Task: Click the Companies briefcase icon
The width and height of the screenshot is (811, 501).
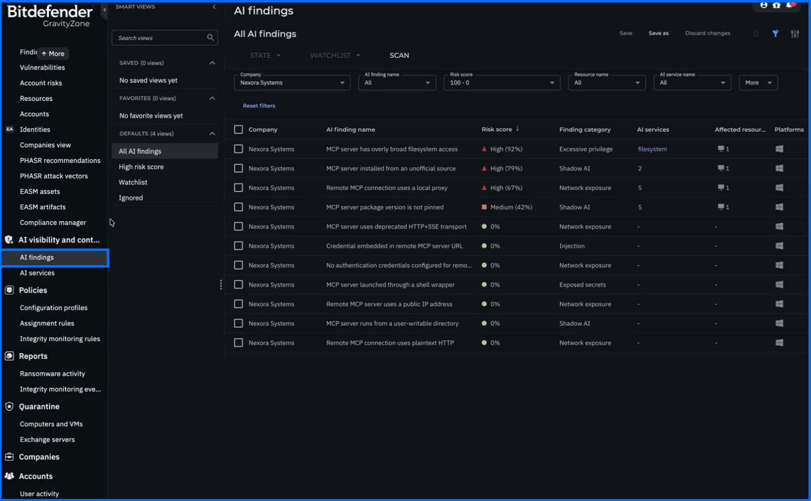Action: tap(9, 457)
